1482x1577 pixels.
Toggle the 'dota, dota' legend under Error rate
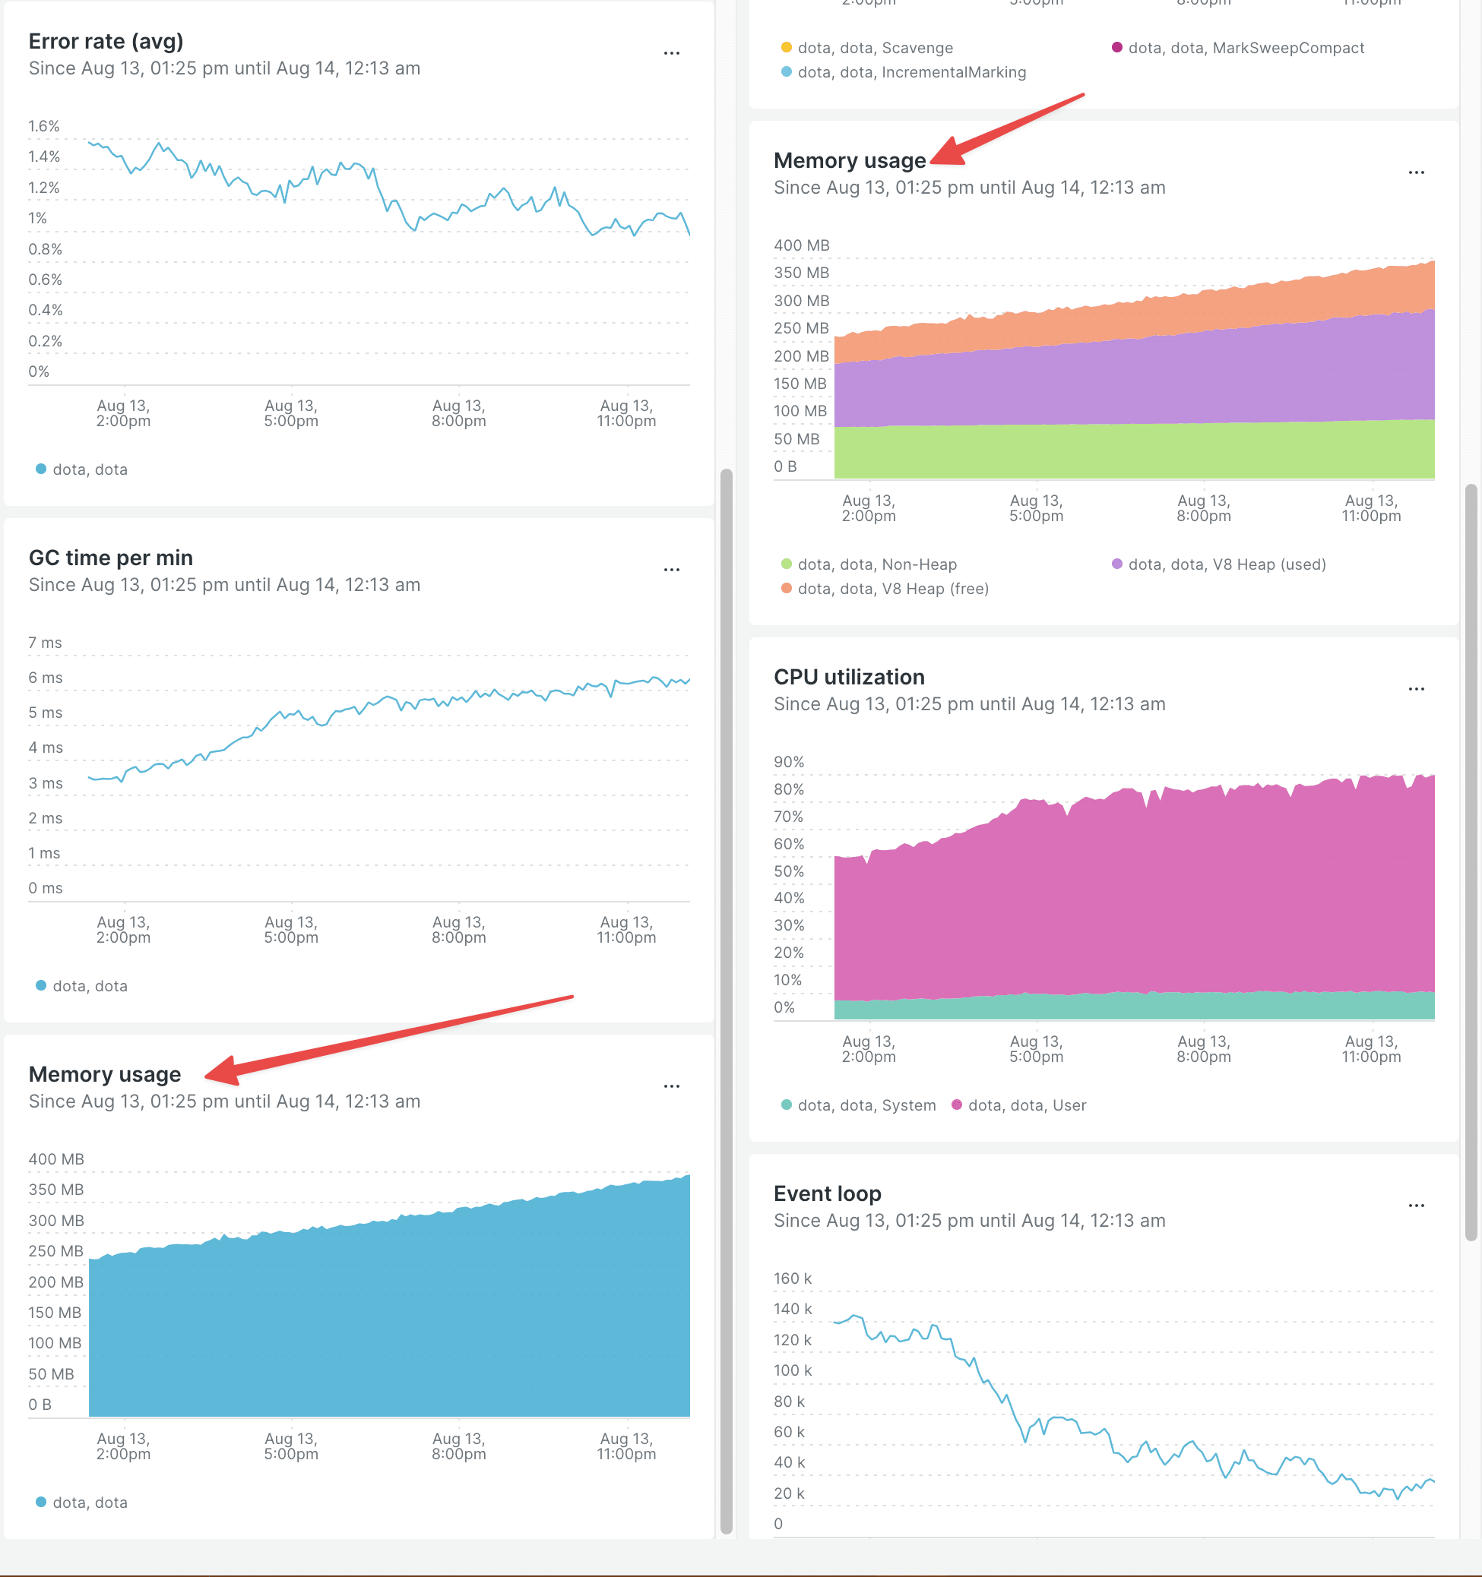pyautogui.click(x=82, y=469)
